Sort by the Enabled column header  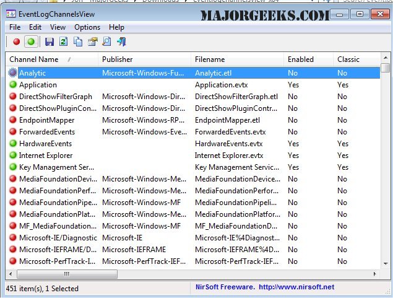pyautogui.click(x=308, y=59)
